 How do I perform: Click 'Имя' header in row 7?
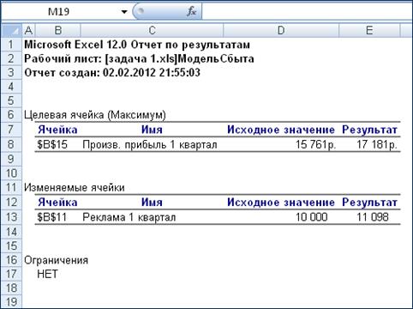click(x=152, y=130)
